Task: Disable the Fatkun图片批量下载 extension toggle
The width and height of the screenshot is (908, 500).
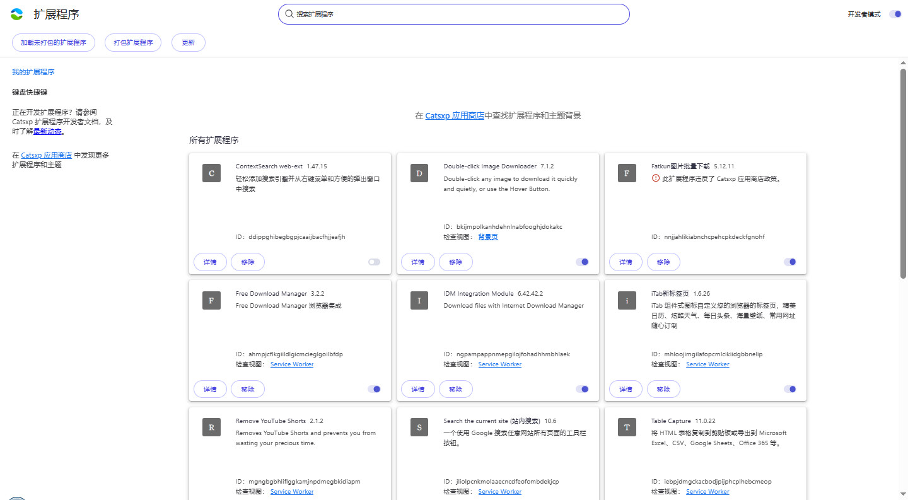Action: (x=789, y=262)
